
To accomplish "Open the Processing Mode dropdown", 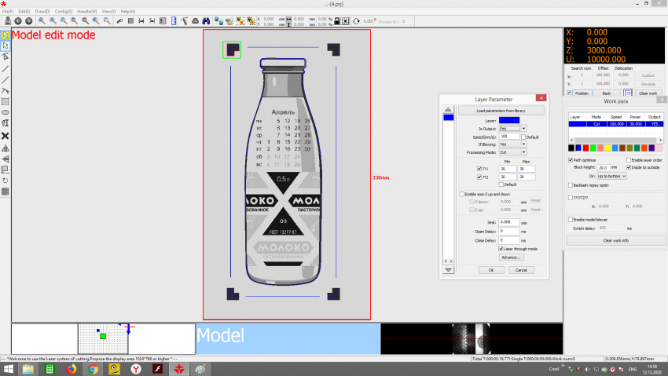I will 523,152.
